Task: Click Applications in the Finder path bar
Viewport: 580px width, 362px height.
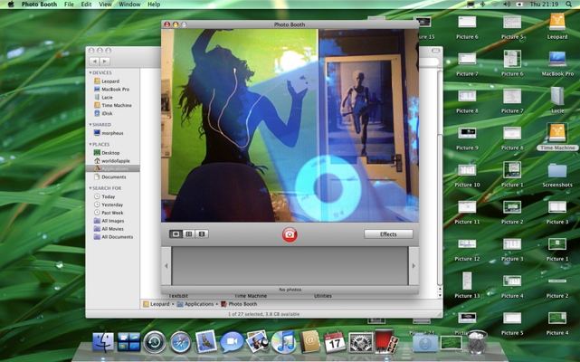Action: (x=195, y=304)
